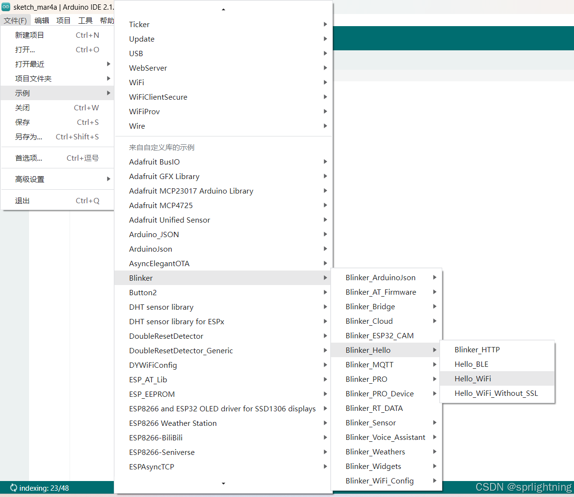Screen dimensions: 574x497
Task: Select the Blinker_HTTP example
Action: 497,349
